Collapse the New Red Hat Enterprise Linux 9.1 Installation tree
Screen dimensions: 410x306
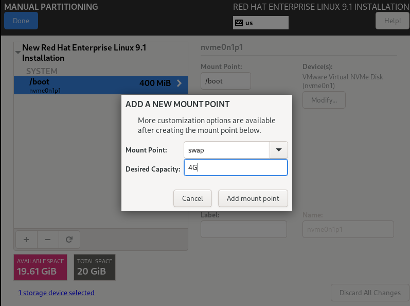pyautogui.click(x=18, y=53)
